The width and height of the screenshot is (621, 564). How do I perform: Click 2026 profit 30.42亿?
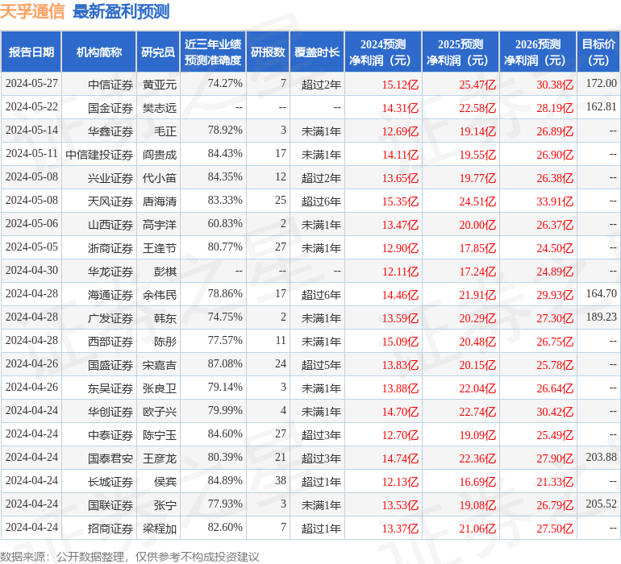click(555, 412)
